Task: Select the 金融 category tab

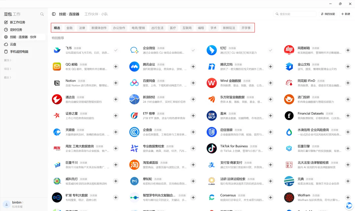Action: click(x=69, y=28)
